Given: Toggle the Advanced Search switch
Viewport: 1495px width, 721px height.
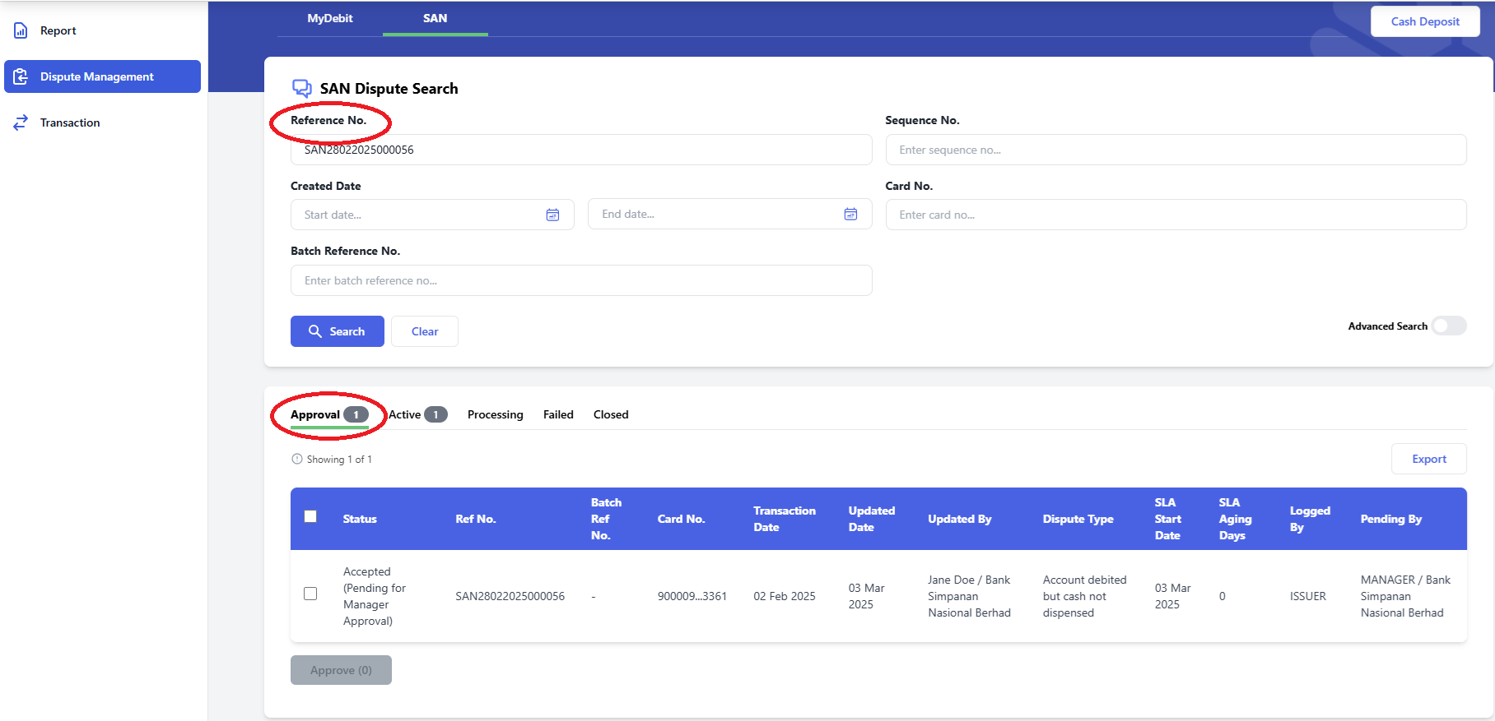Looking at the screenshot, I should point(1449,326).
